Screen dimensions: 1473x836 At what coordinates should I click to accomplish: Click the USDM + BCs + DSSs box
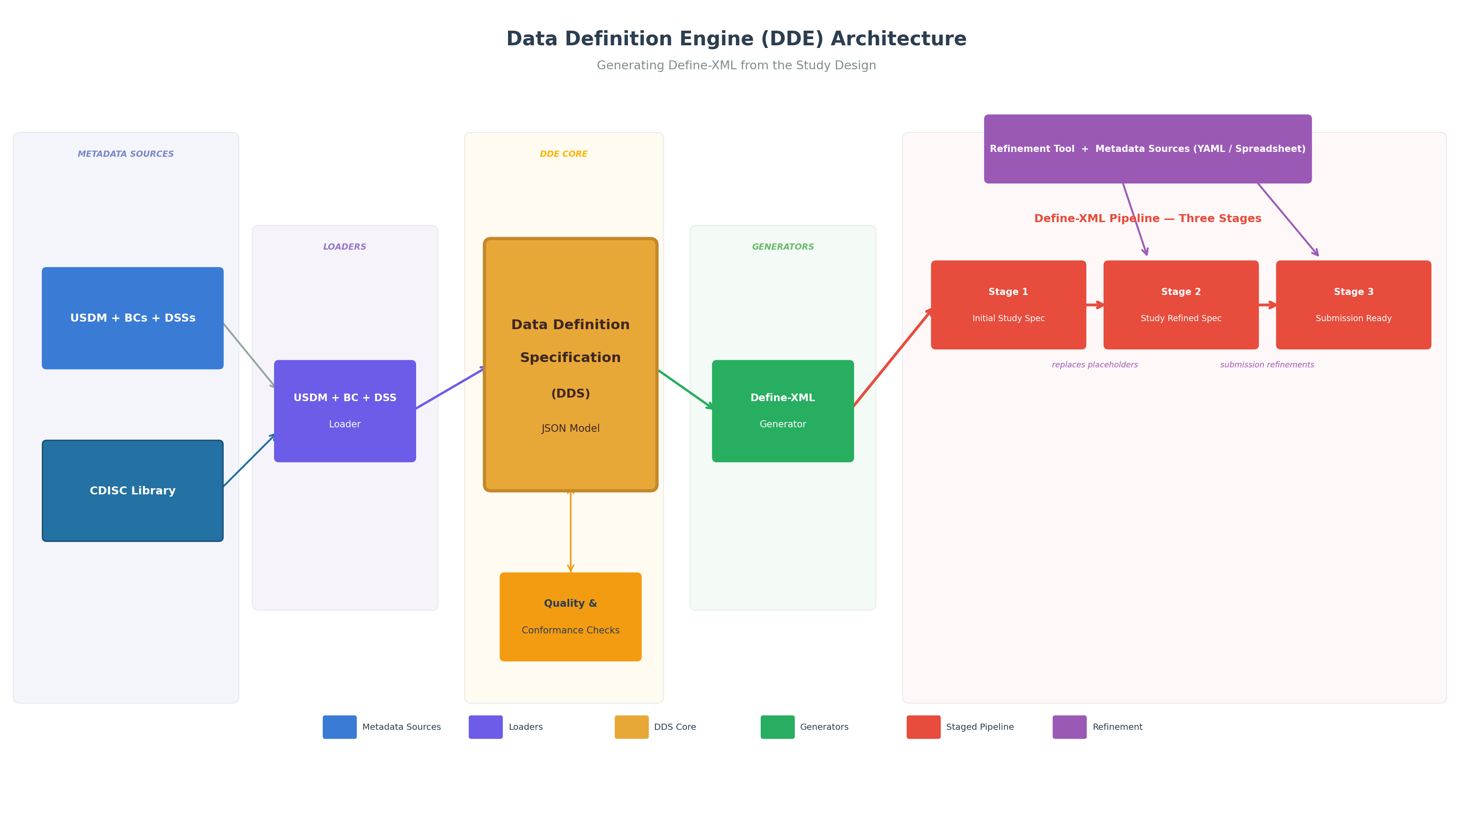(x=132, y=318)
